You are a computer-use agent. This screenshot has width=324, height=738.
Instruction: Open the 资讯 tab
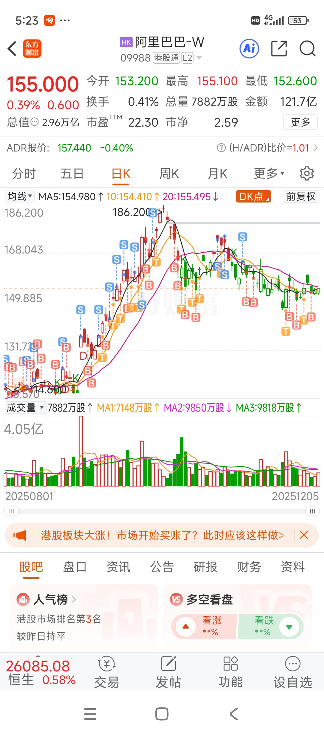[118, 567]
